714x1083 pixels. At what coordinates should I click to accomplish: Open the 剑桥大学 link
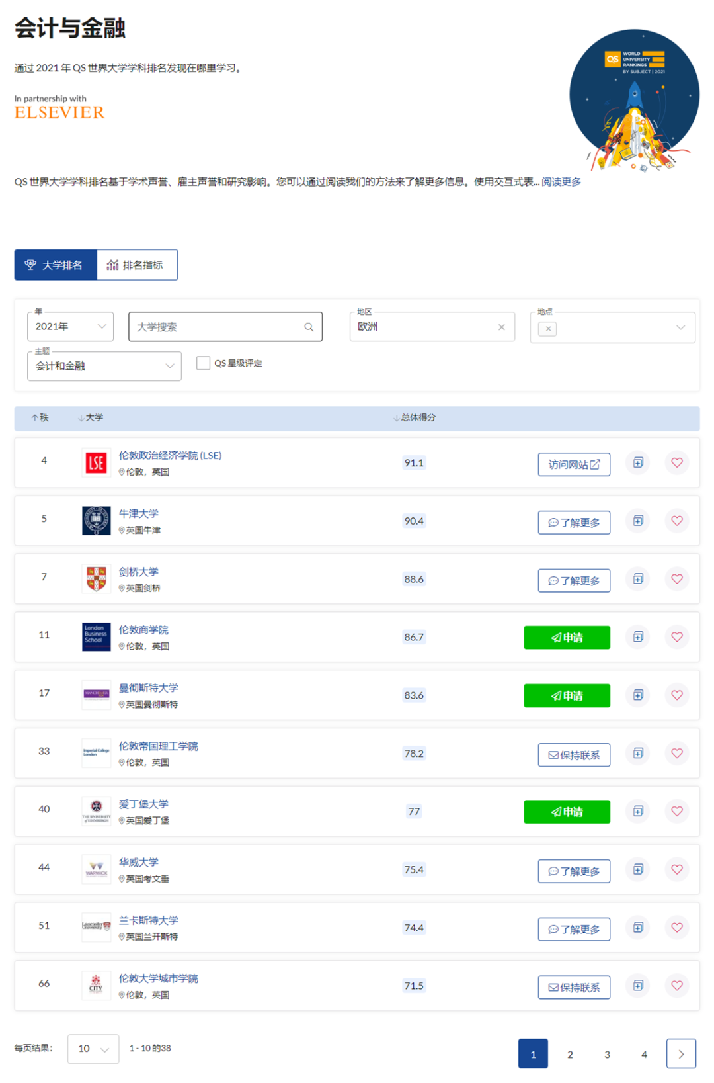[138, 572]
